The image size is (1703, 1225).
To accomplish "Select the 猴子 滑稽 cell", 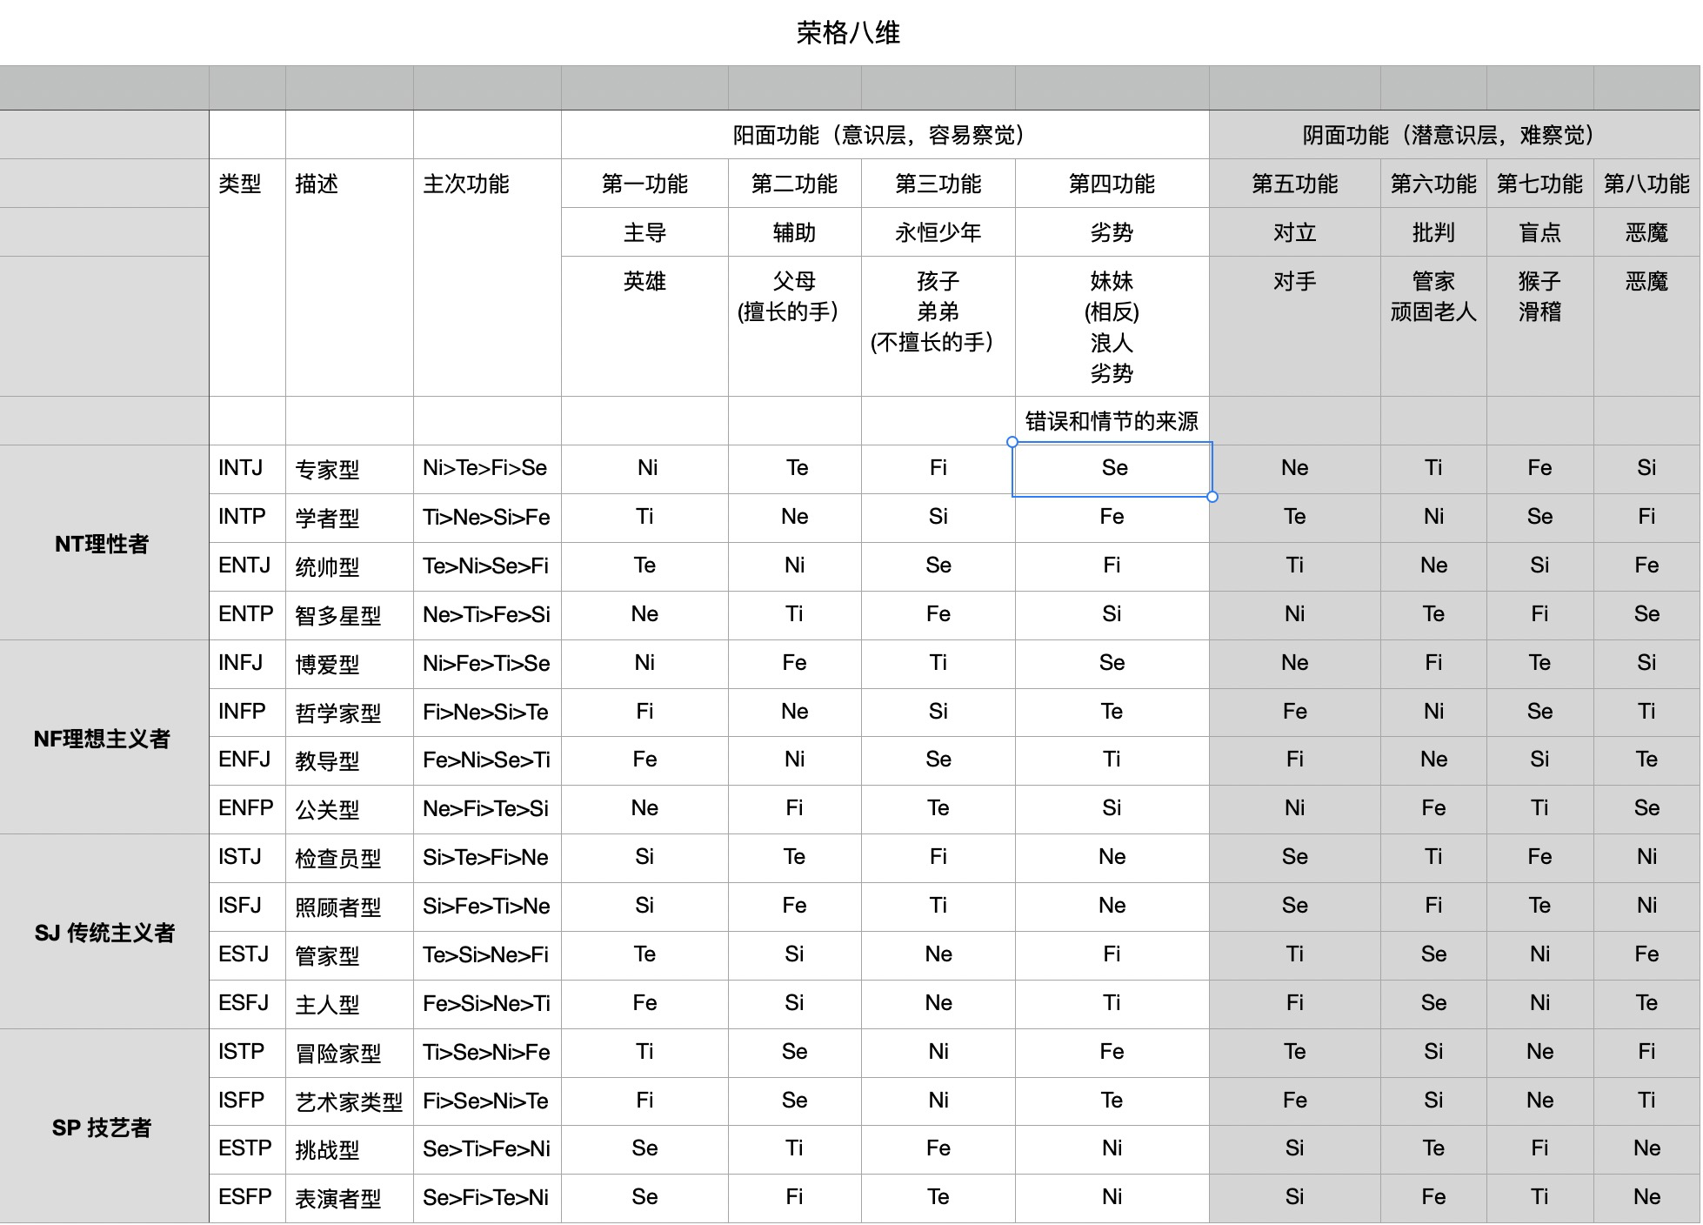I will [x=1539, y=326].
